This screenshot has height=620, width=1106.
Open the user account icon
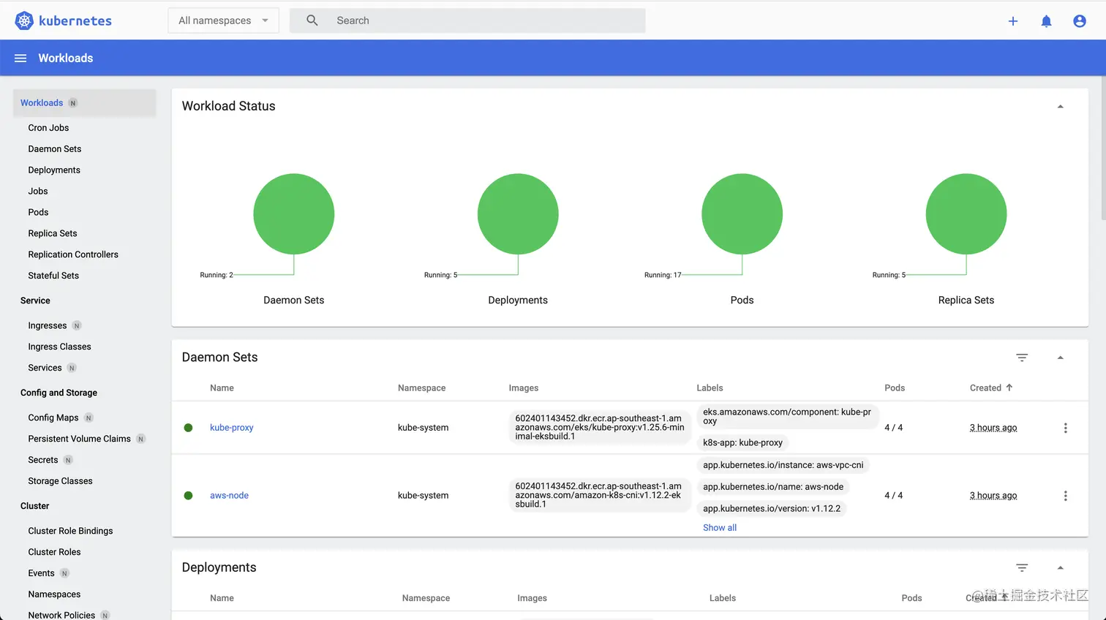pyautogui.click(x=1080, y=21)
